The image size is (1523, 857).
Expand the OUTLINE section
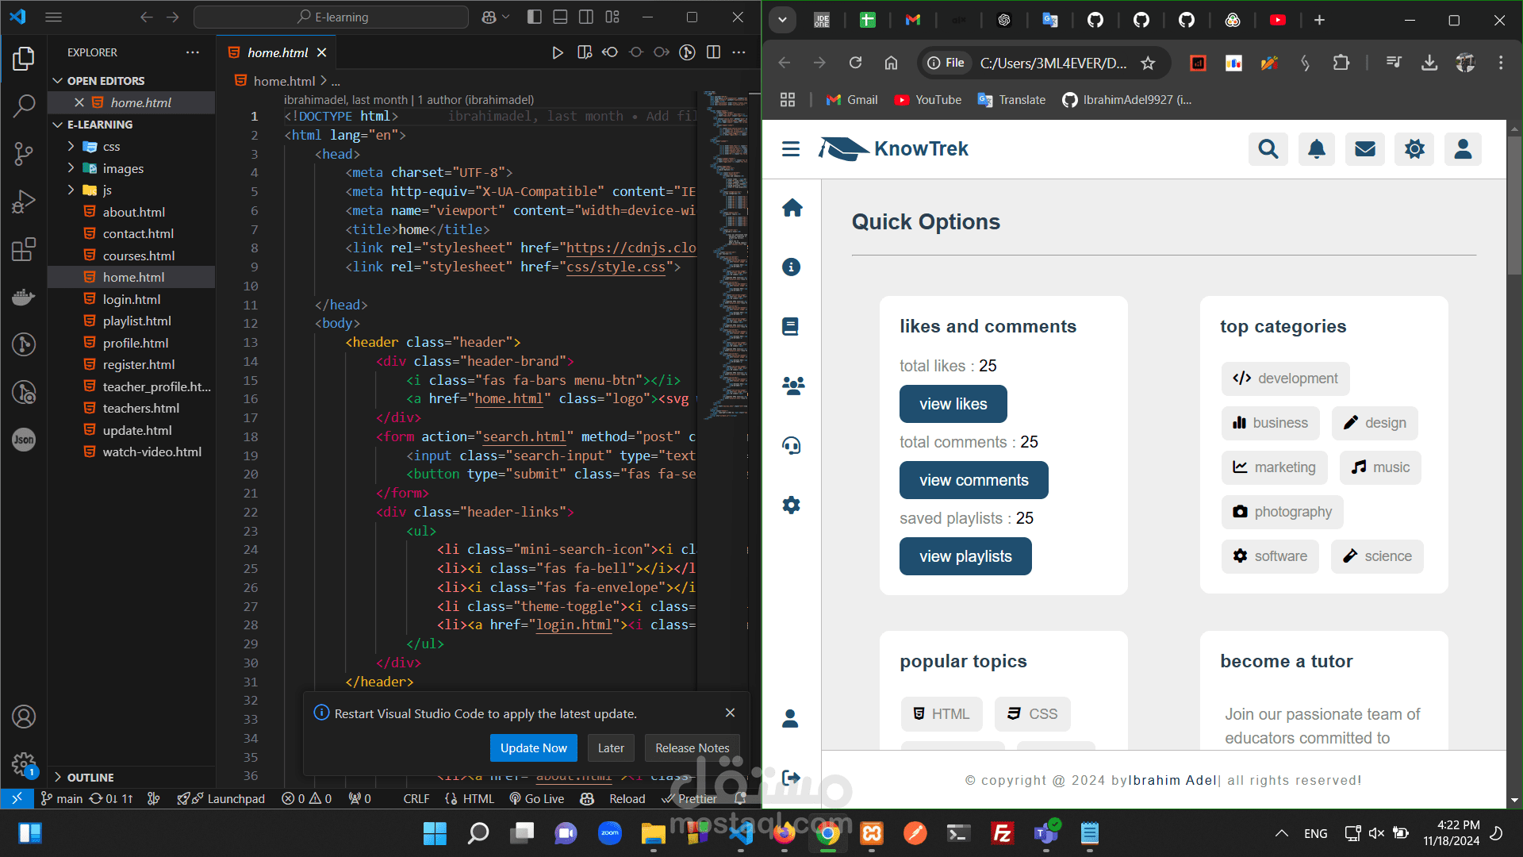90,778
